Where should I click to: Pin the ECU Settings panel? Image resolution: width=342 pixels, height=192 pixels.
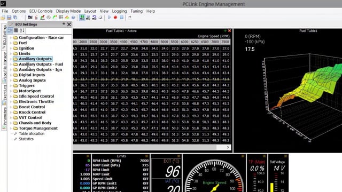pyautogui.click(x=64, y=24)
